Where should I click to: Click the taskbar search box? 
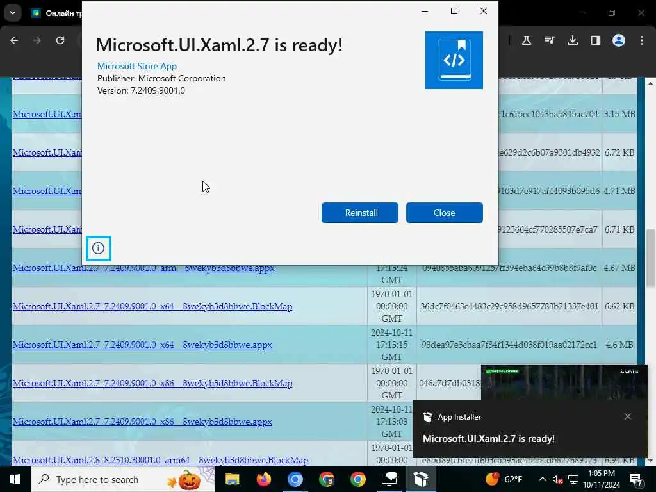[123, 479]
